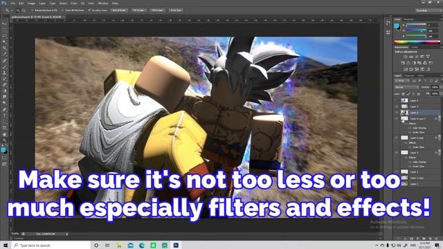Select the Crop tool

point(4,48)
